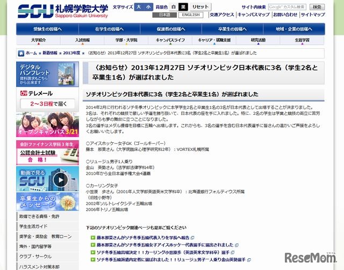Switch background color to 白

click(174, 7)
